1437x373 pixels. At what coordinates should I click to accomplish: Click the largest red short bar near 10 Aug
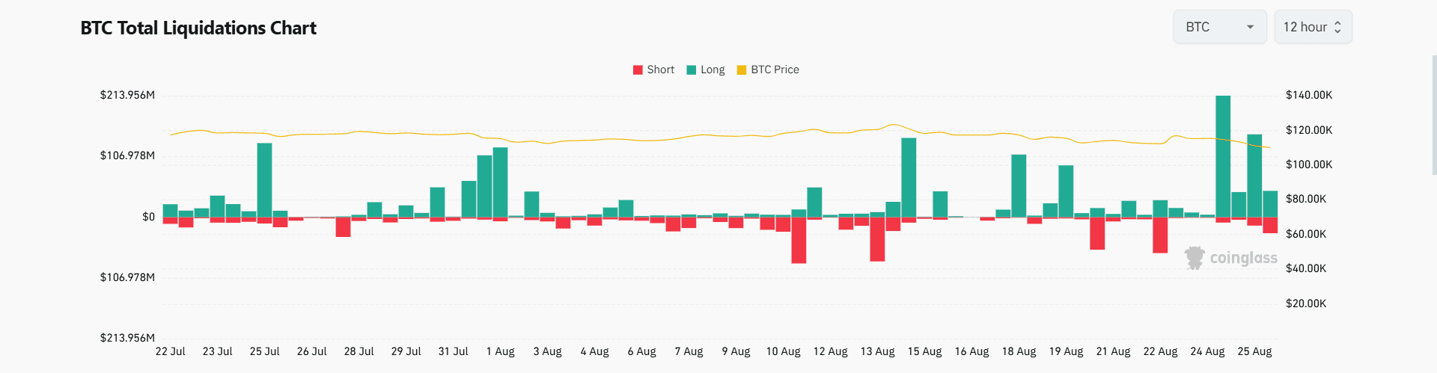click(x=799, y=240)
